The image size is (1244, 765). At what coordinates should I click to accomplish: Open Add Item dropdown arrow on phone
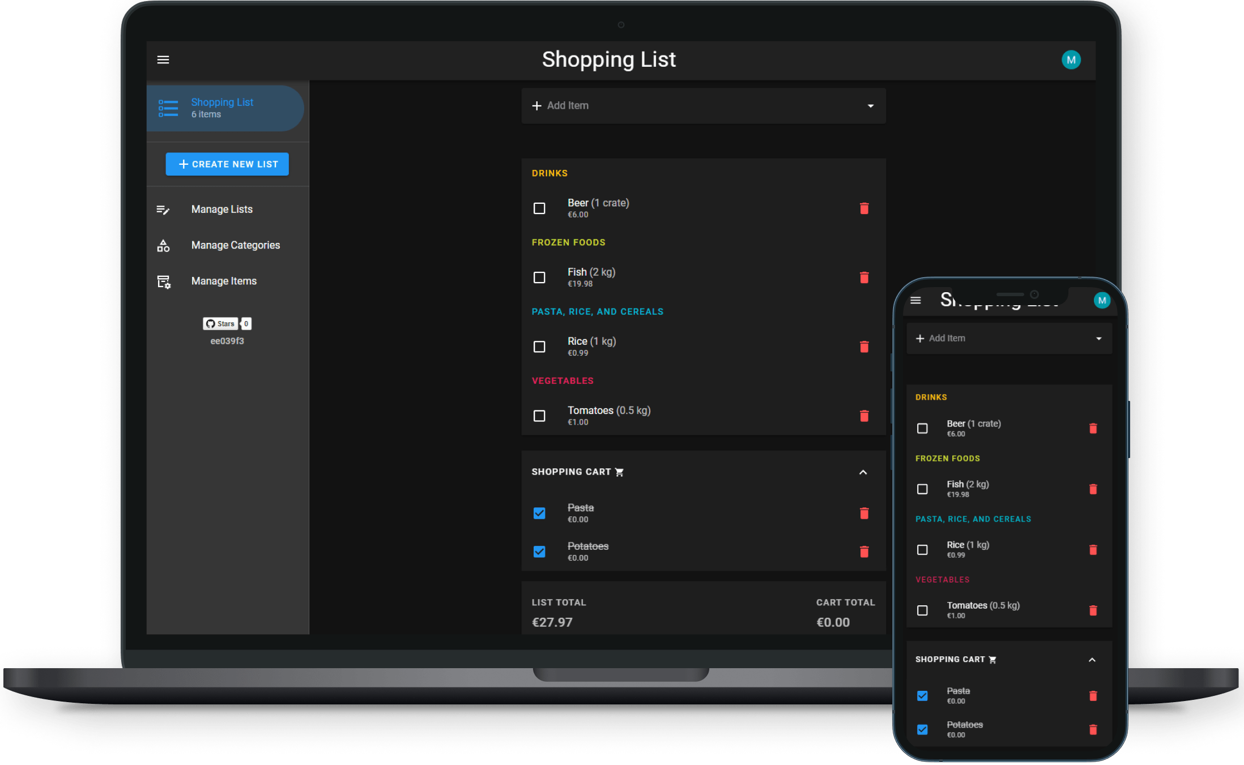(x=1098, y=339)
